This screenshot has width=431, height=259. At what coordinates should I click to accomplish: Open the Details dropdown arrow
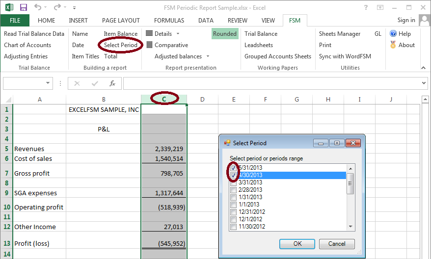tap(178, 33)
